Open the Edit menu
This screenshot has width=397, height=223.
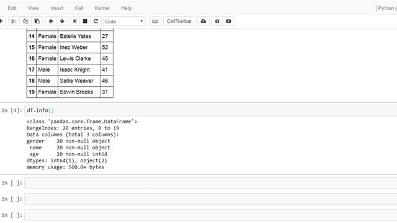pyautogui.click(x=12, y=8)
